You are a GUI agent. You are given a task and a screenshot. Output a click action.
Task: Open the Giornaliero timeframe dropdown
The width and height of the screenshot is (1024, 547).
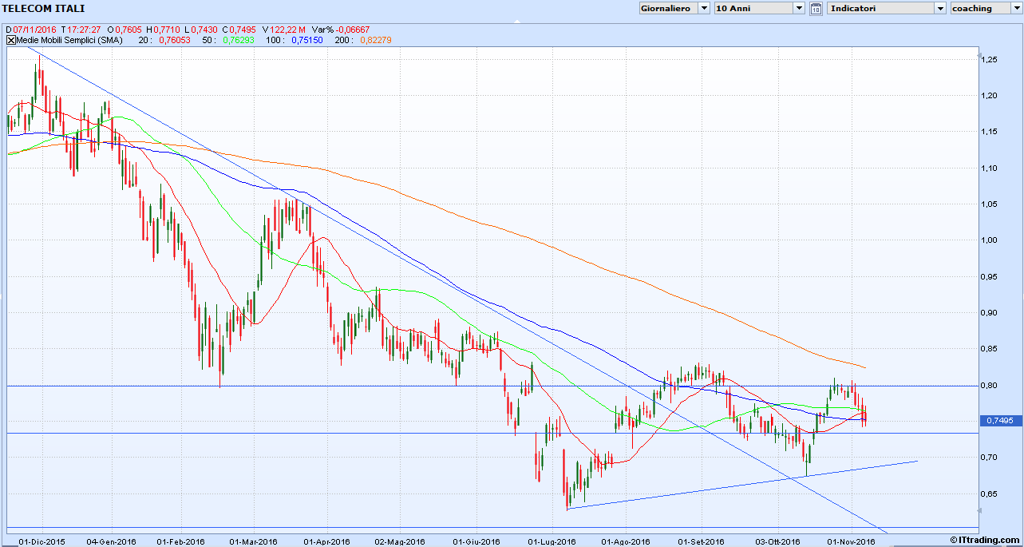click(x=674, y=8)
